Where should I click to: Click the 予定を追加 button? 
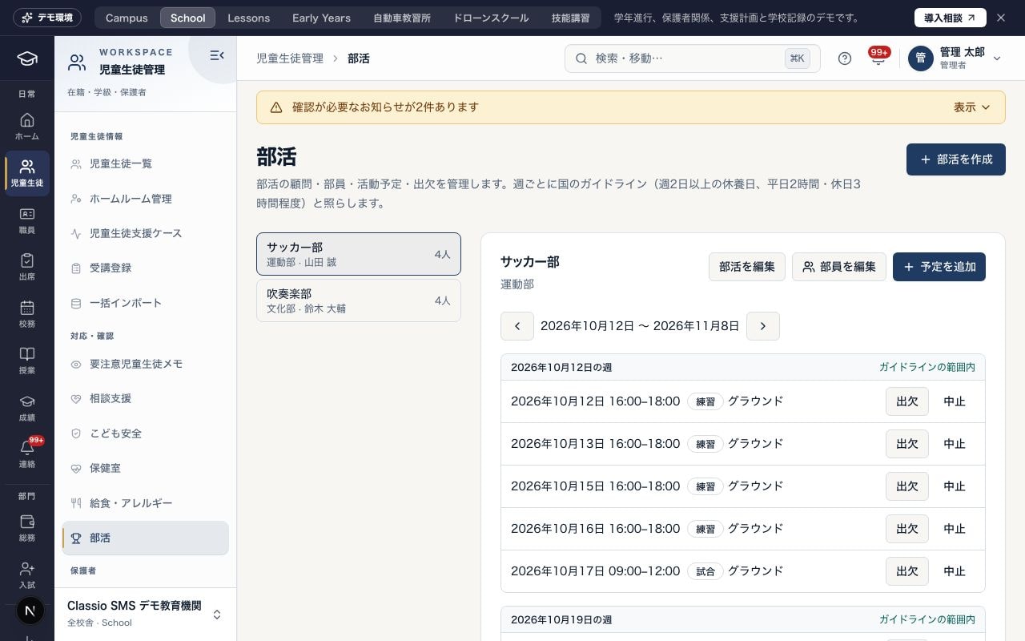click(939, 267)
